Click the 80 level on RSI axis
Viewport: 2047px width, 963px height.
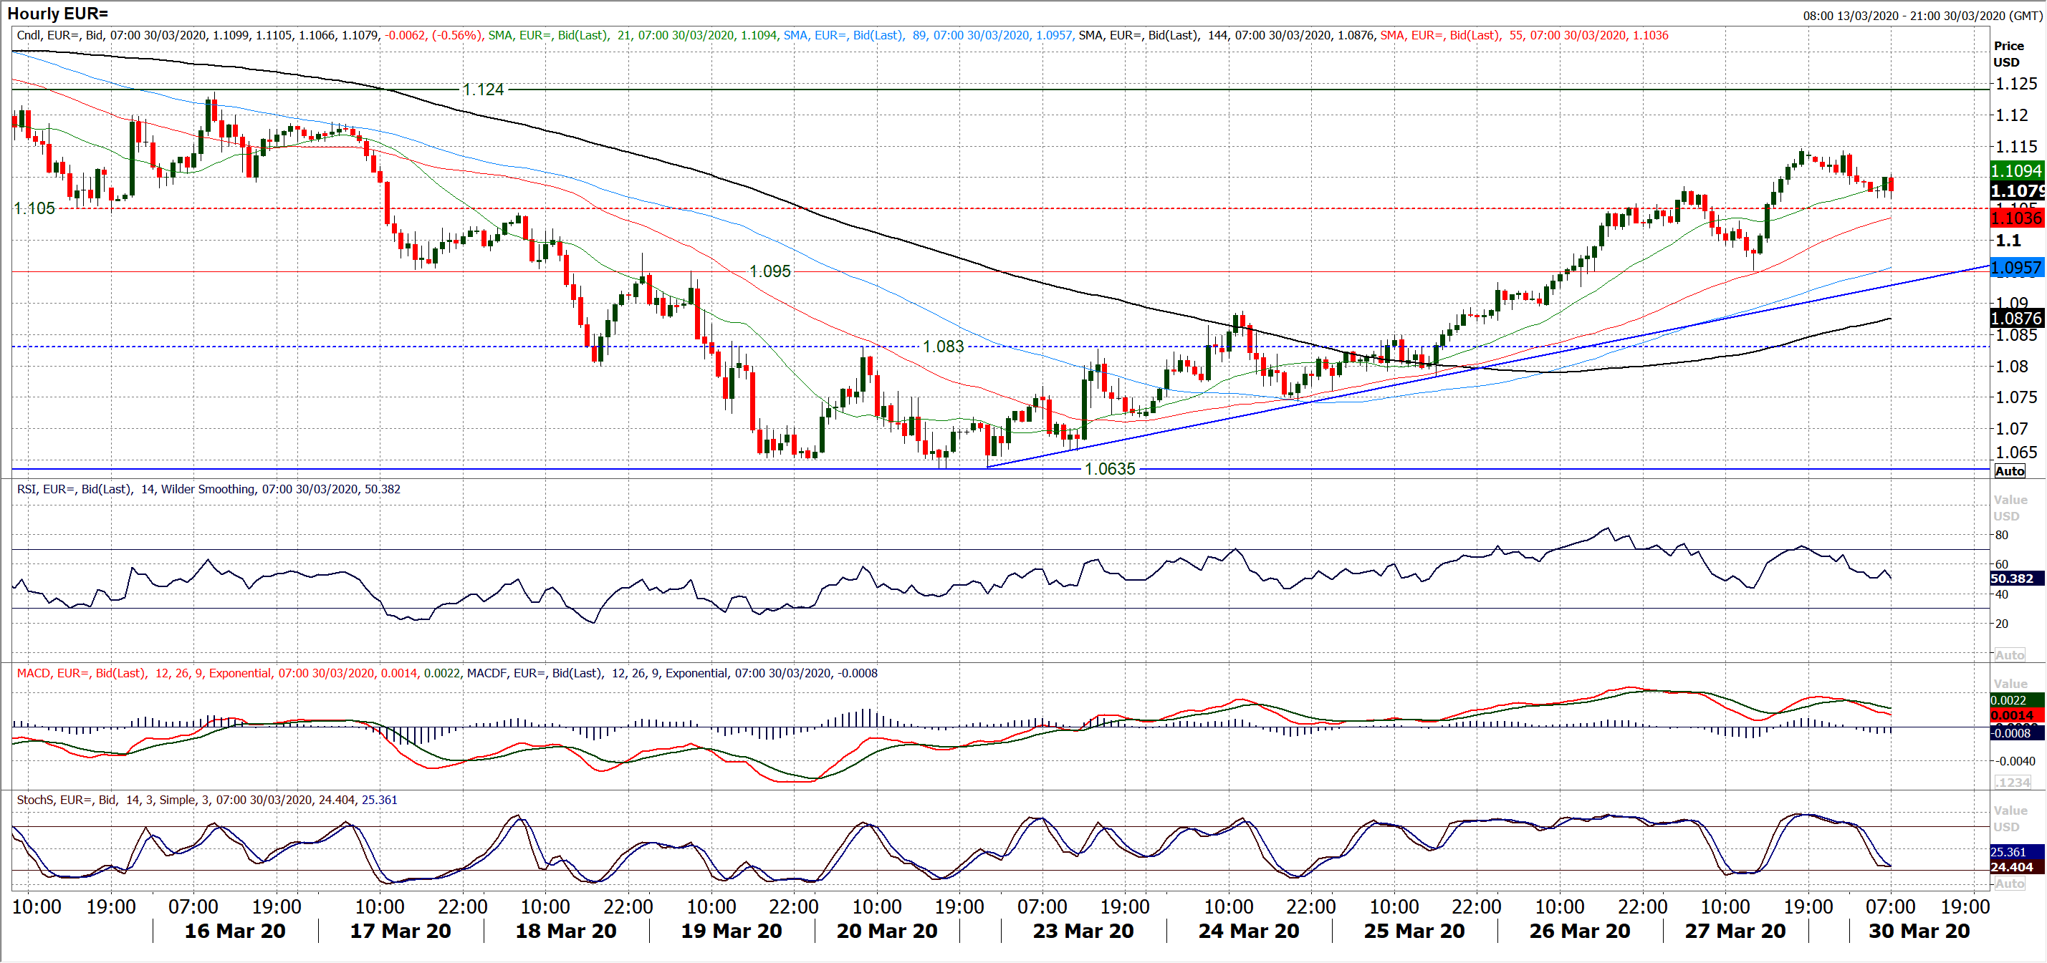pyautogui.click(x=2002, y=535)
